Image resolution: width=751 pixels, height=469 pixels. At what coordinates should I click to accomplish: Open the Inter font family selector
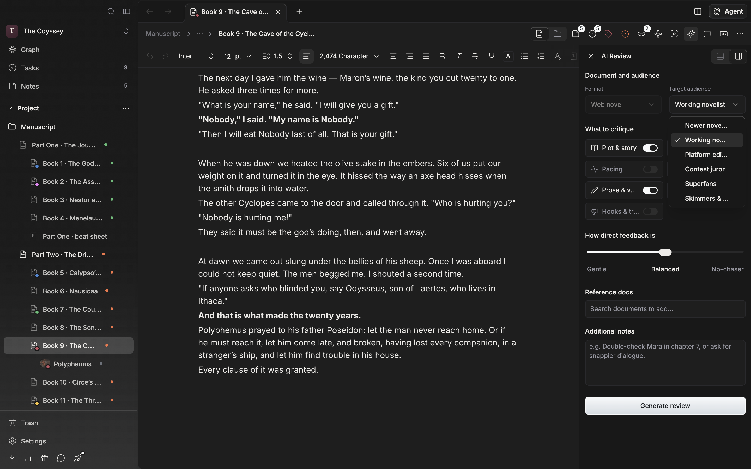coord(196,56)
